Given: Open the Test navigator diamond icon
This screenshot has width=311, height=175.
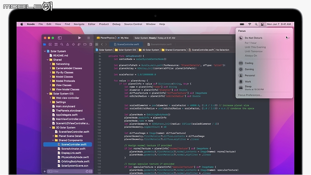Looking at the screenshot, I should (73, 44).
